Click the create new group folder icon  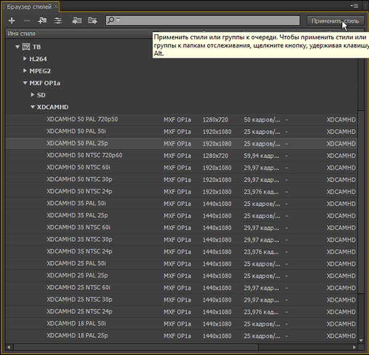(42, 20)
